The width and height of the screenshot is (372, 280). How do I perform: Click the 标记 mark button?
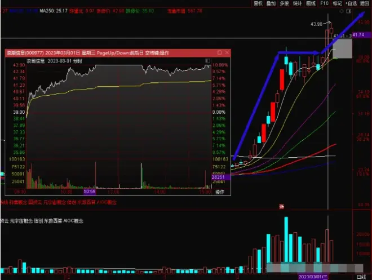337,3
